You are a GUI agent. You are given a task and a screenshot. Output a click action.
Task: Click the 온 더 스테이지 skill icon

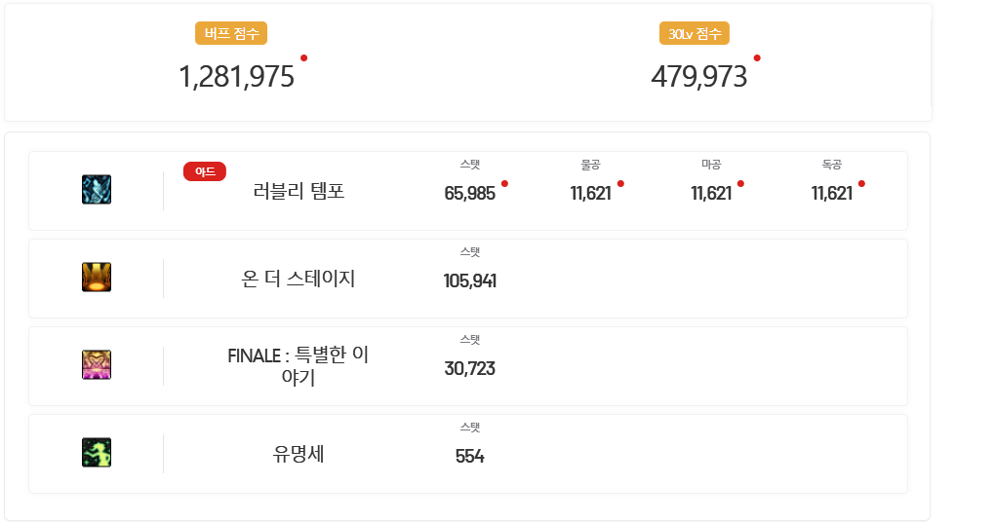tap(97, 277)
